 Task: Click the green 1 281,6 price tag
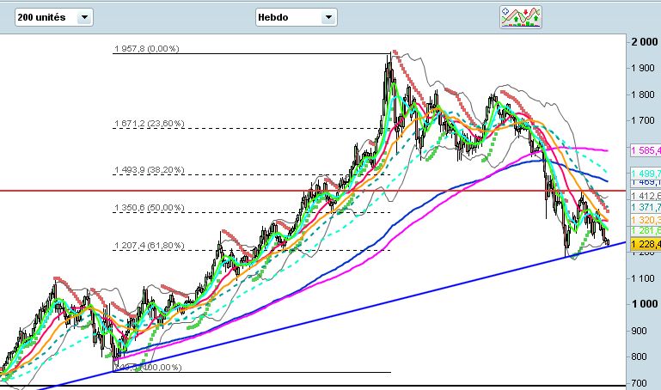coord(645,232)
